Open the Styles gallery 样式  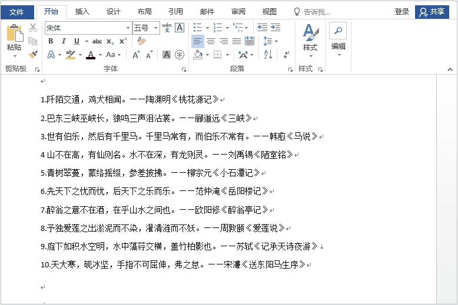tap(310, 41)
